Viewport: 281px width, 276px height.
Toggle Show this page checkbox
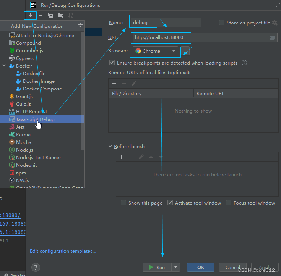123,203
